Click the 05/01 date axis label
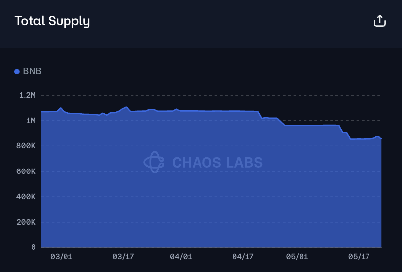This screenshot has width=402, height=272. tap(297, 257)
